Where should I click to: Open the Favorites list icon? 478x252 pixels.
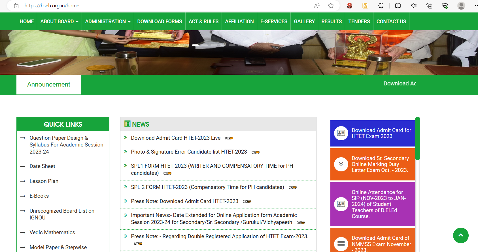[414, 6]
